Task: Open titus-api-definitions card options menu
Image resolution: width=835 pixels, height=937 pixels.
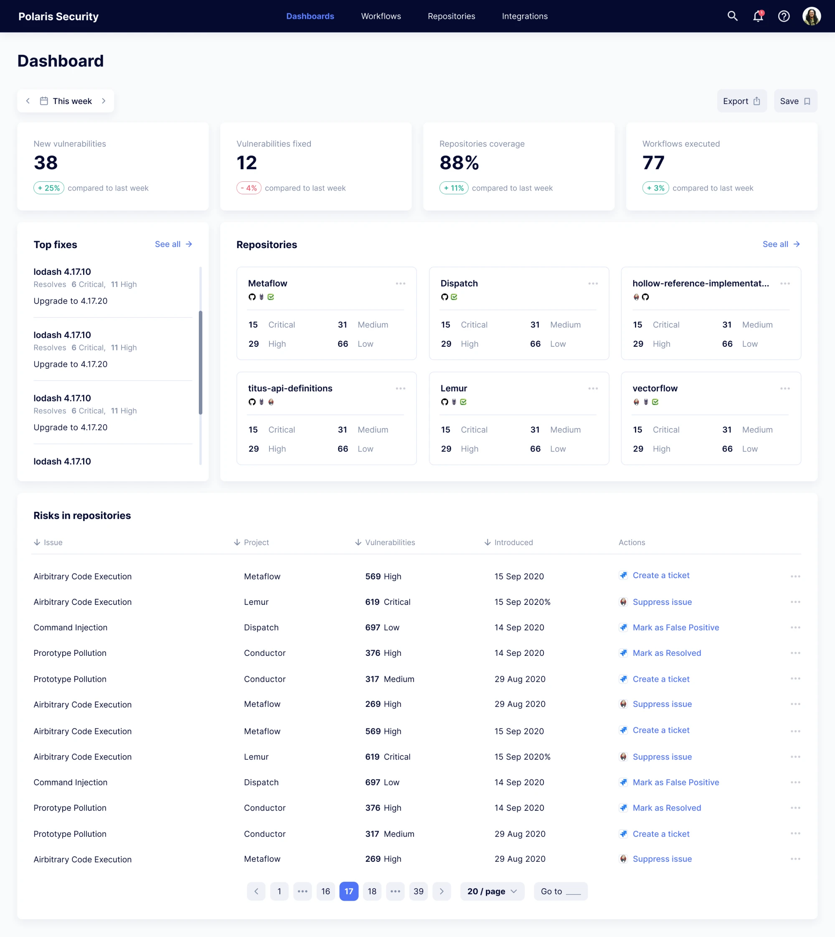Action: tap(401, 389)
